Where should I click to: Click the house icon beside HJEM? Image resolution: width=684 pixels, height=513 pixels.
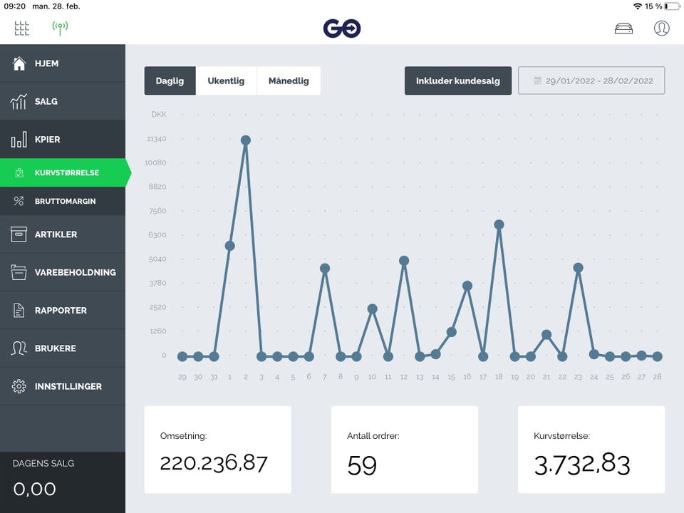19,63
